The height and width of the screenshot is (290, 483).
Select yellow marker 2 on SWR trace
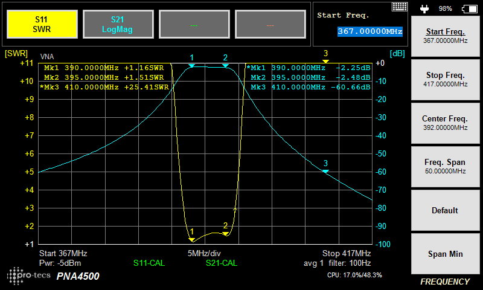point(225,233)
